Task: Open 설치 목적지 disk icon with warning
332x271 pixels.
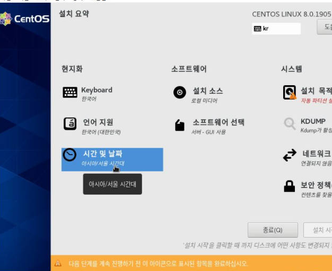Action: tap(290, 93)
